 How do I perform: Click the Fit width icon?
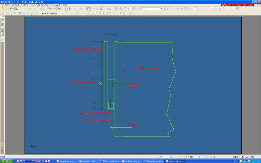71,9
